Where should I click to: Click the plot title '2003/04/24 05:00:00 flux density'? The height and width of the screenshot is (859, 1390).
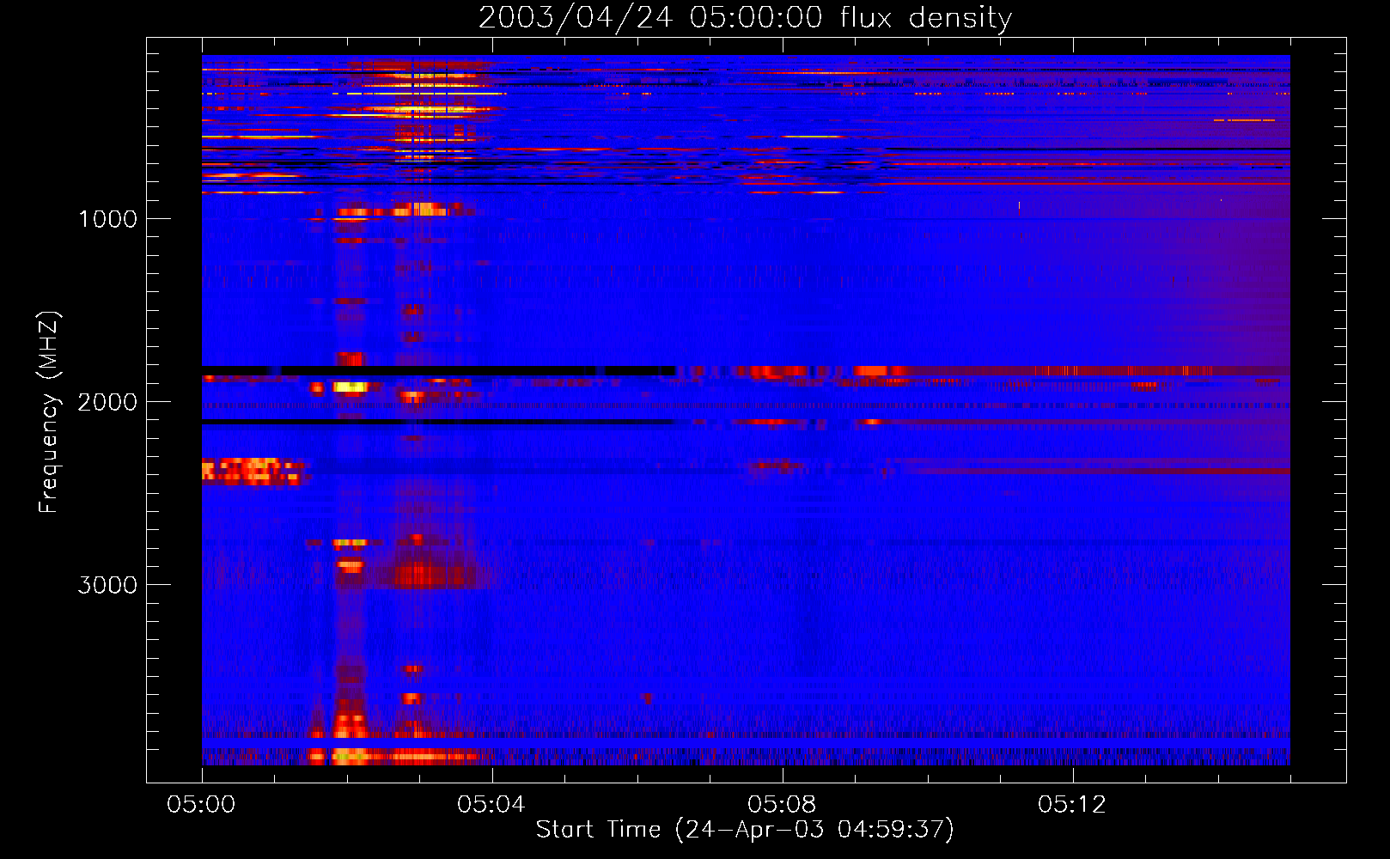[745, 18]
